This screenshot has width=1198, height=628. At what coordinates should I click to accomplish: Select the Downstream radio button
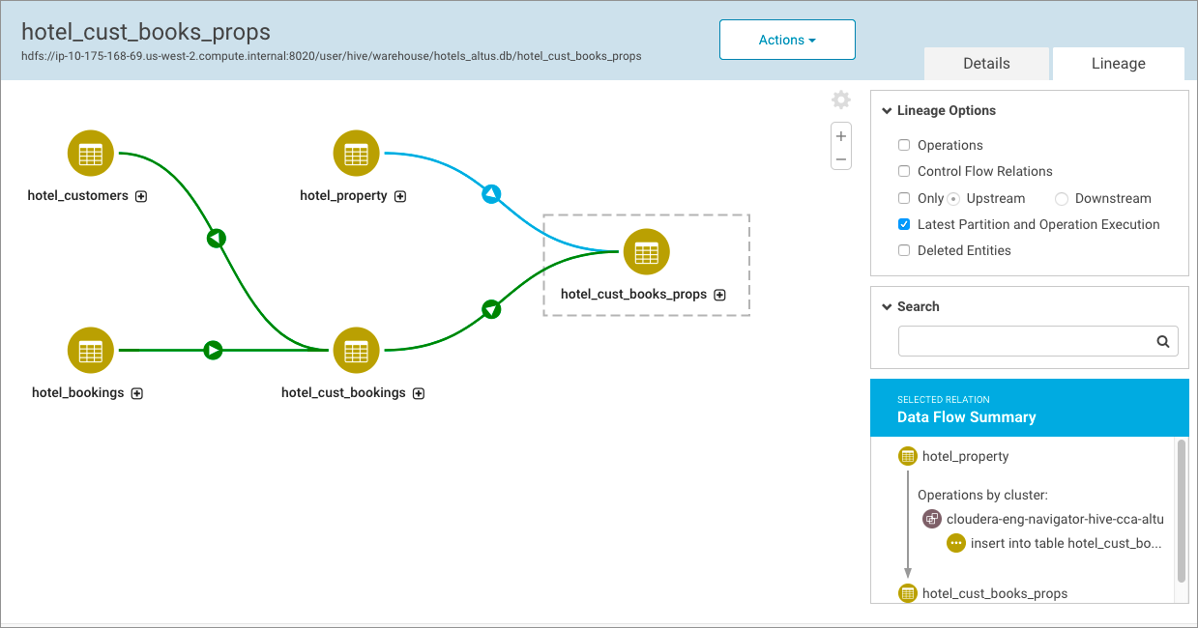click(1062, 199)
